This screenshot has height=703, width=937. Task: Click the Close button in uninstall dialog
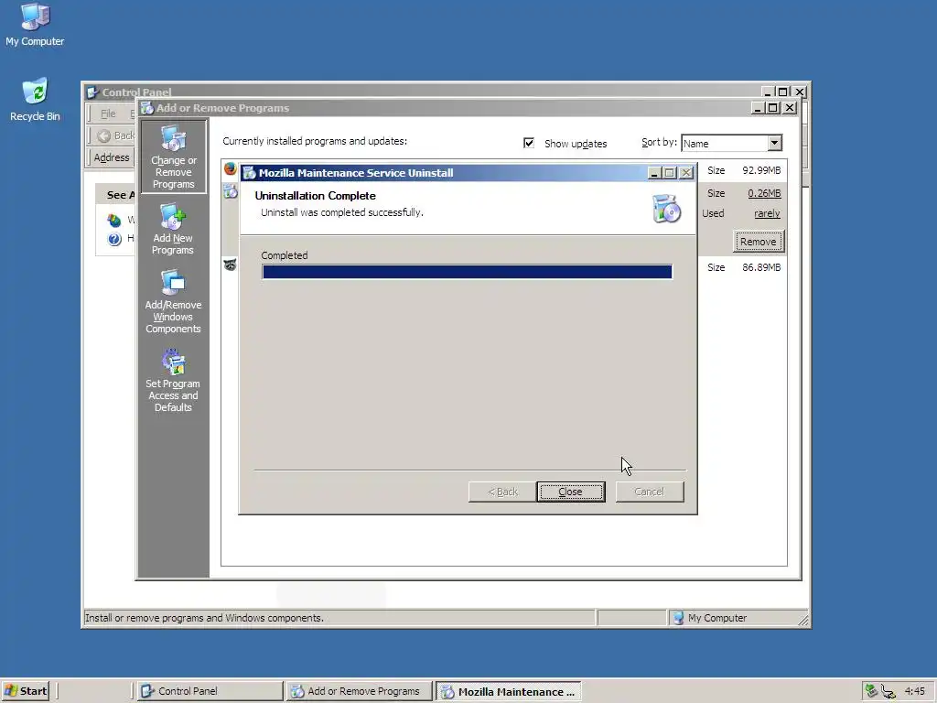pos(571,492)
